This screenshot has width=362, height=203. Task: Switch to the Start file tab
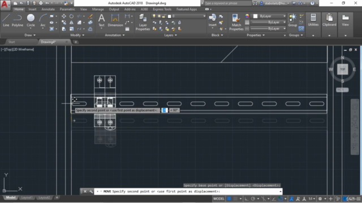pyautogui.click(x=11, y=42)
